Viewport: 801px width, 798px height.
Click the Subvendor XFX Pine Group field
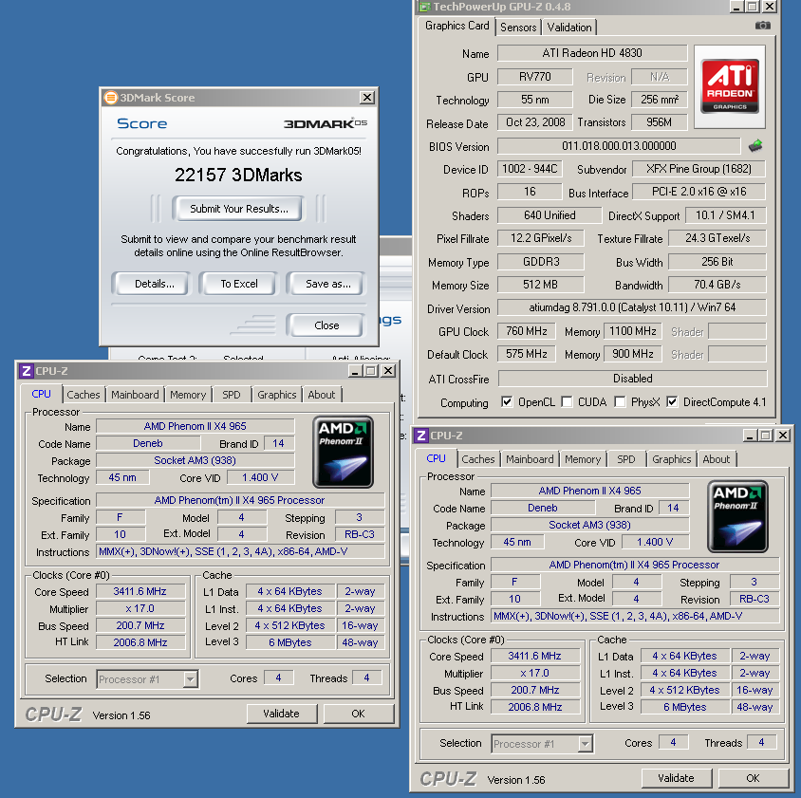tap(699, 169)
